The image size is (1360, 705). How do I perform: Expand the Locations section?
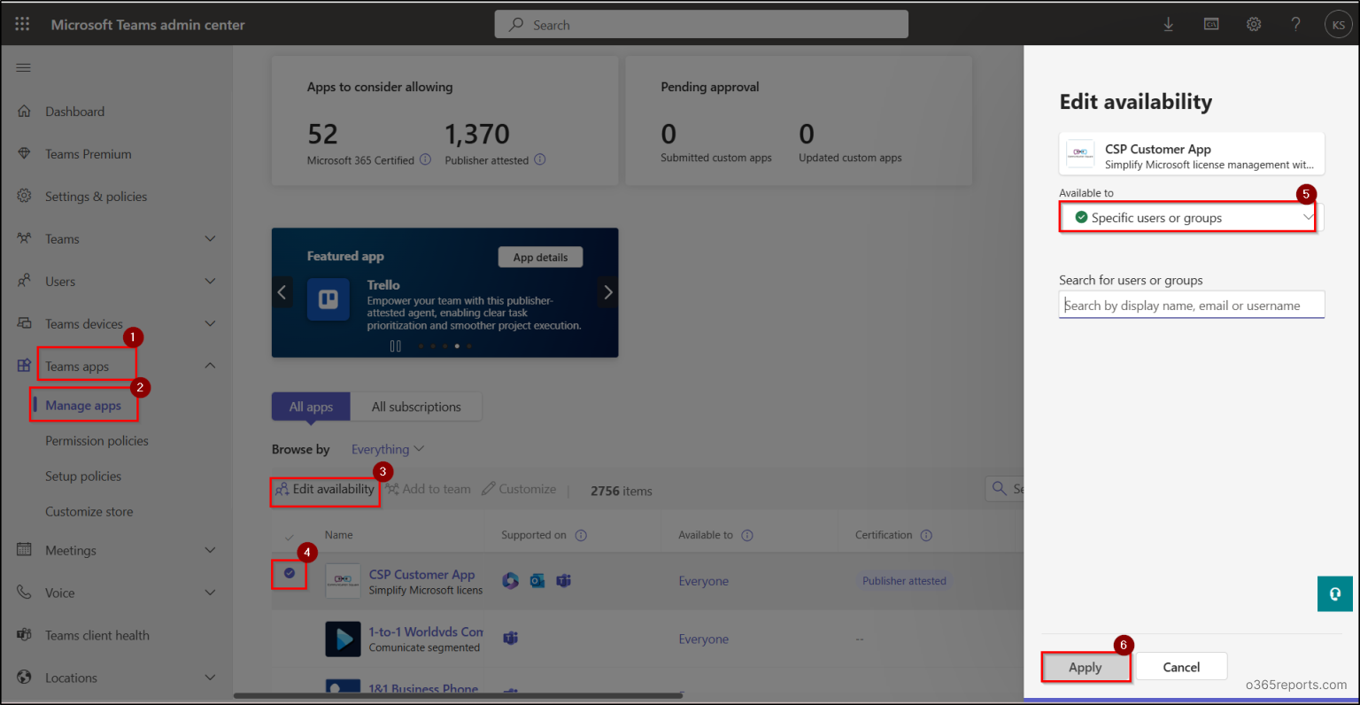210,678
